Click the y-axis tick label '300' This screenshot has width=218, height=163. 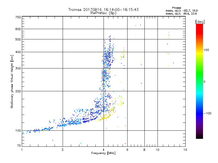point(18,68)
